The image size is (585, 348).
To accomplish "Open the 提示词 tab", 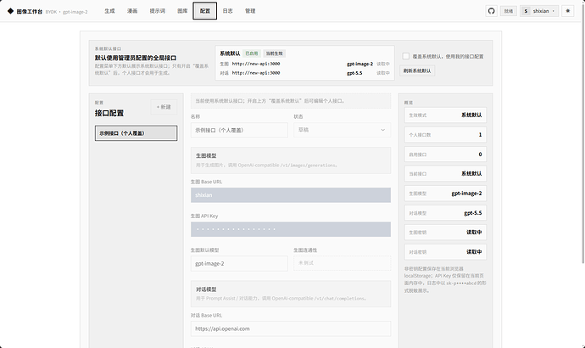I will (x=158, y=11).
